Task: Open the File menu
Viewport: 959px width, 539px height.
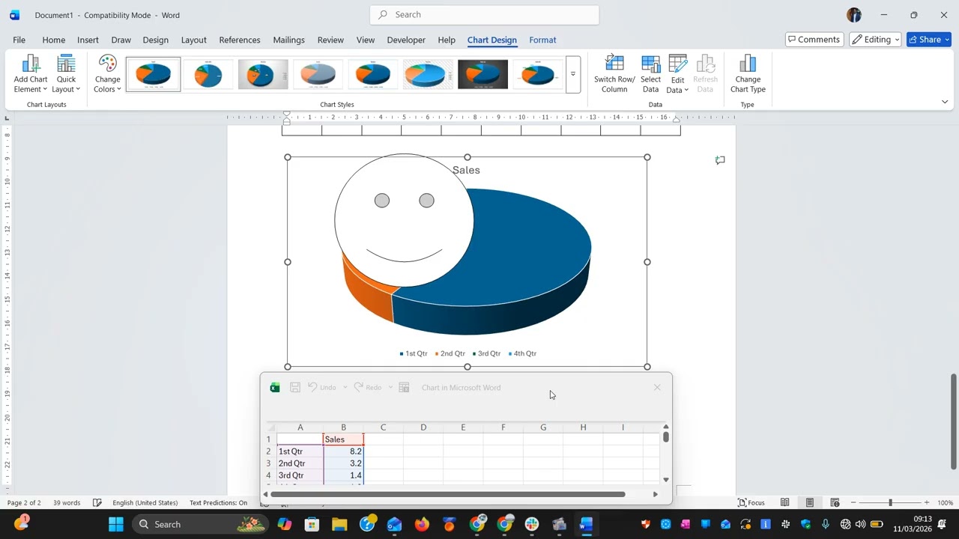Action: [19, 40]
